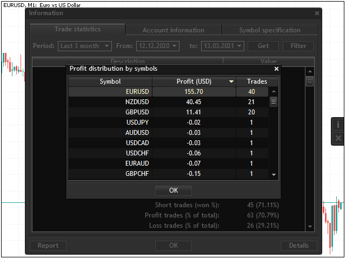Click the Value column header
346x259 pixels.
269,62
